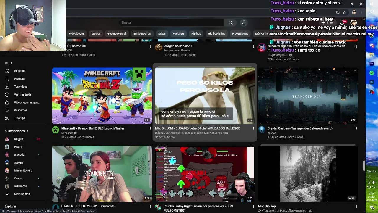Expand the Tú section chevron
The image size is (378, 213).
[x=12, y=63]
